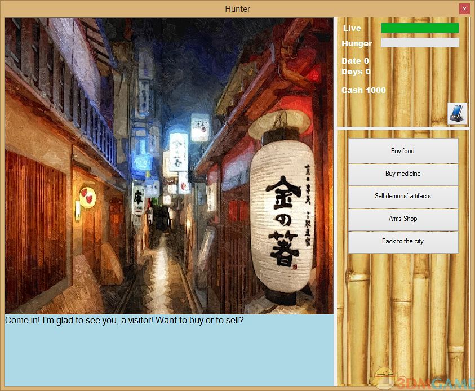This screenshot has height=391, width=475.
Task: Click the round red fan sign
Action: point(87,197)
